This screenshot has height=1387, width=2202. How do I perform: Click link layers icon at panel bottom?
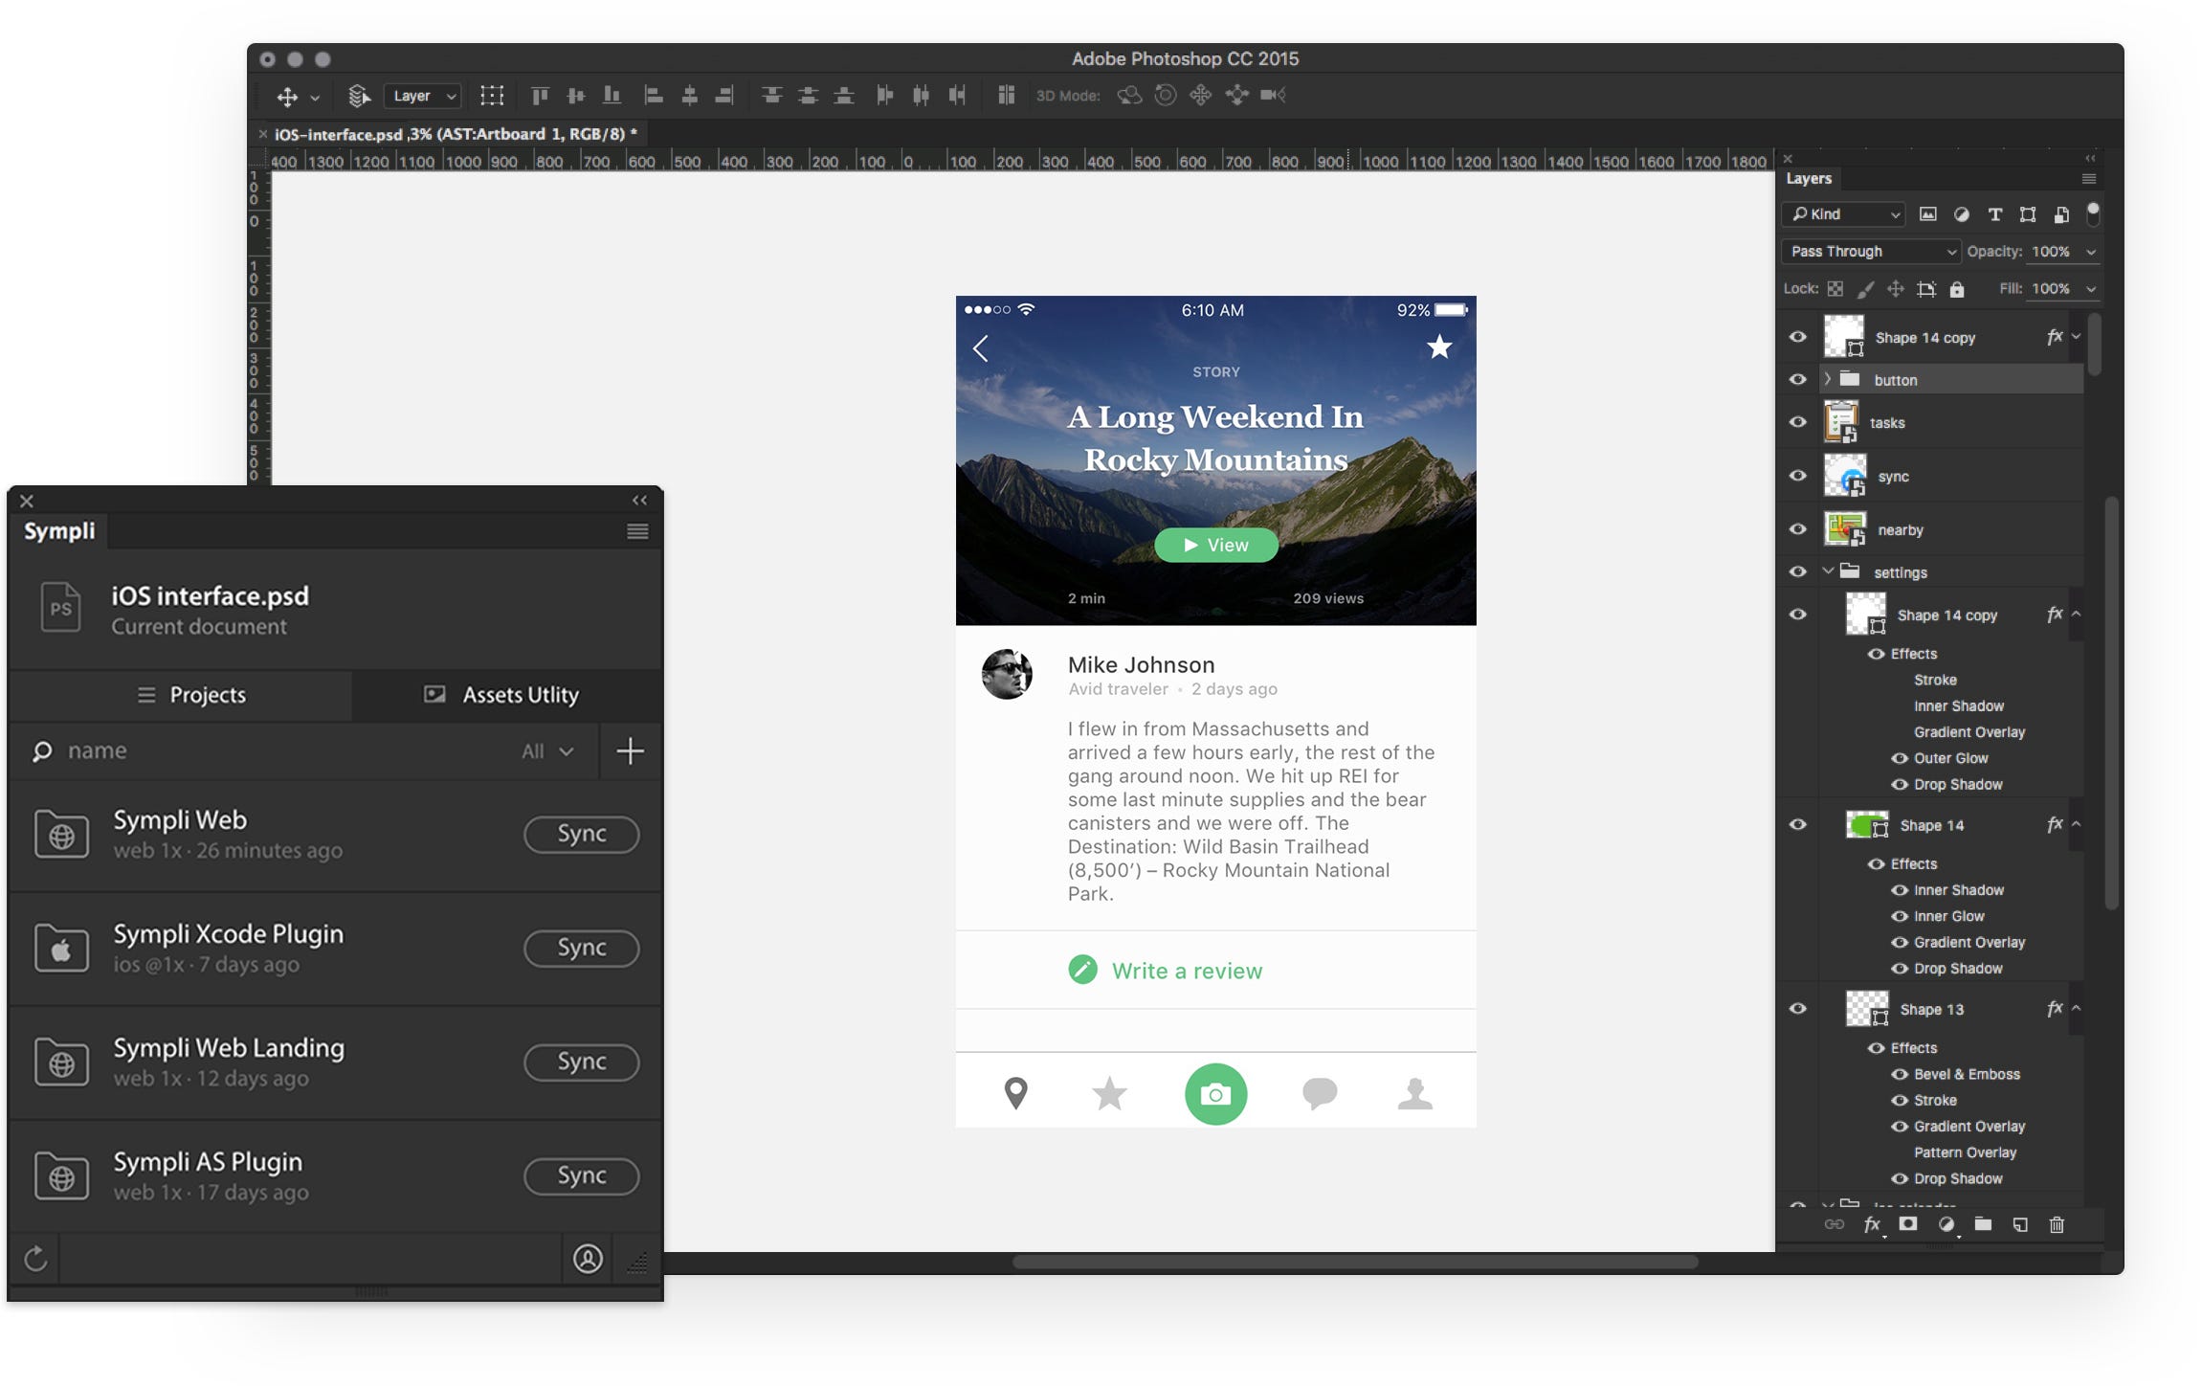[1834, 1224]
